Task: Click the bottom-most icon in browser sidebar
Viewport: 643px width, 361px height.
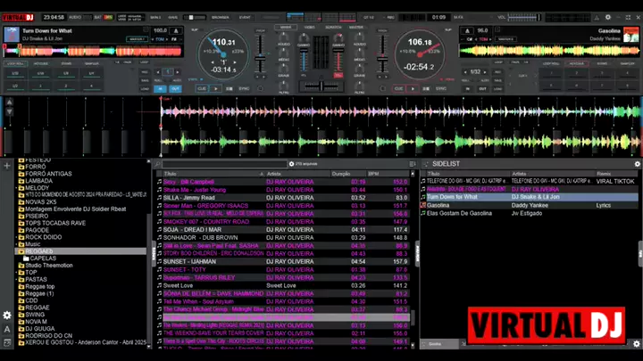Action: (7, 342)
